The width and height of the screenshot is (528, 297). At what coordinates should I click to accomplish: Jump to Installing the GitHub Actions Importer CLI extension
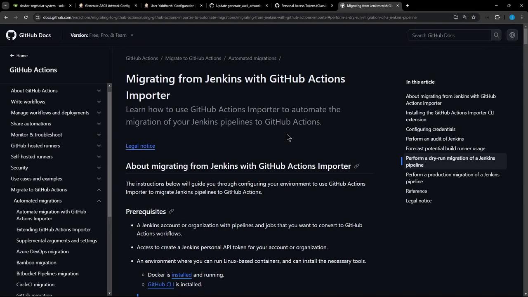450,116
